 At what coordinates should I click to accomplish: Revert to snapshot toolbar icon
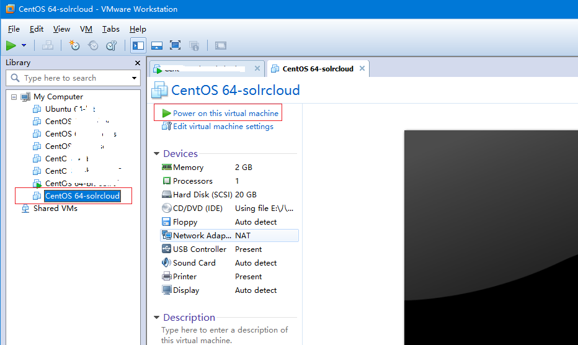tap(93, 45)
